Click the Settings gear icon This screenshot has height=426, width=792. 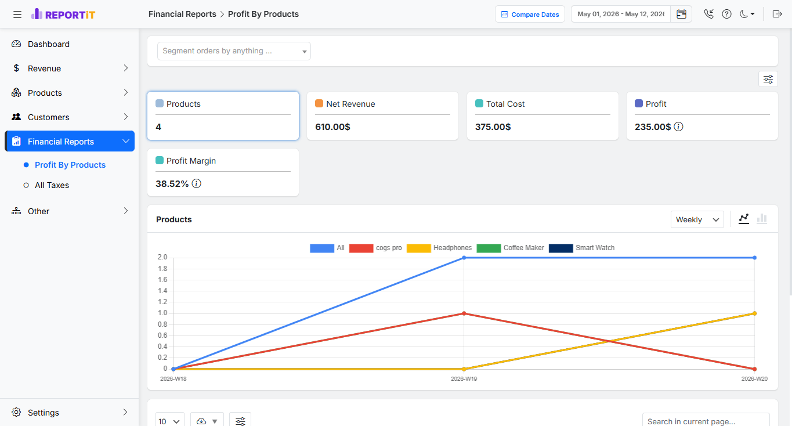[16, 413]
